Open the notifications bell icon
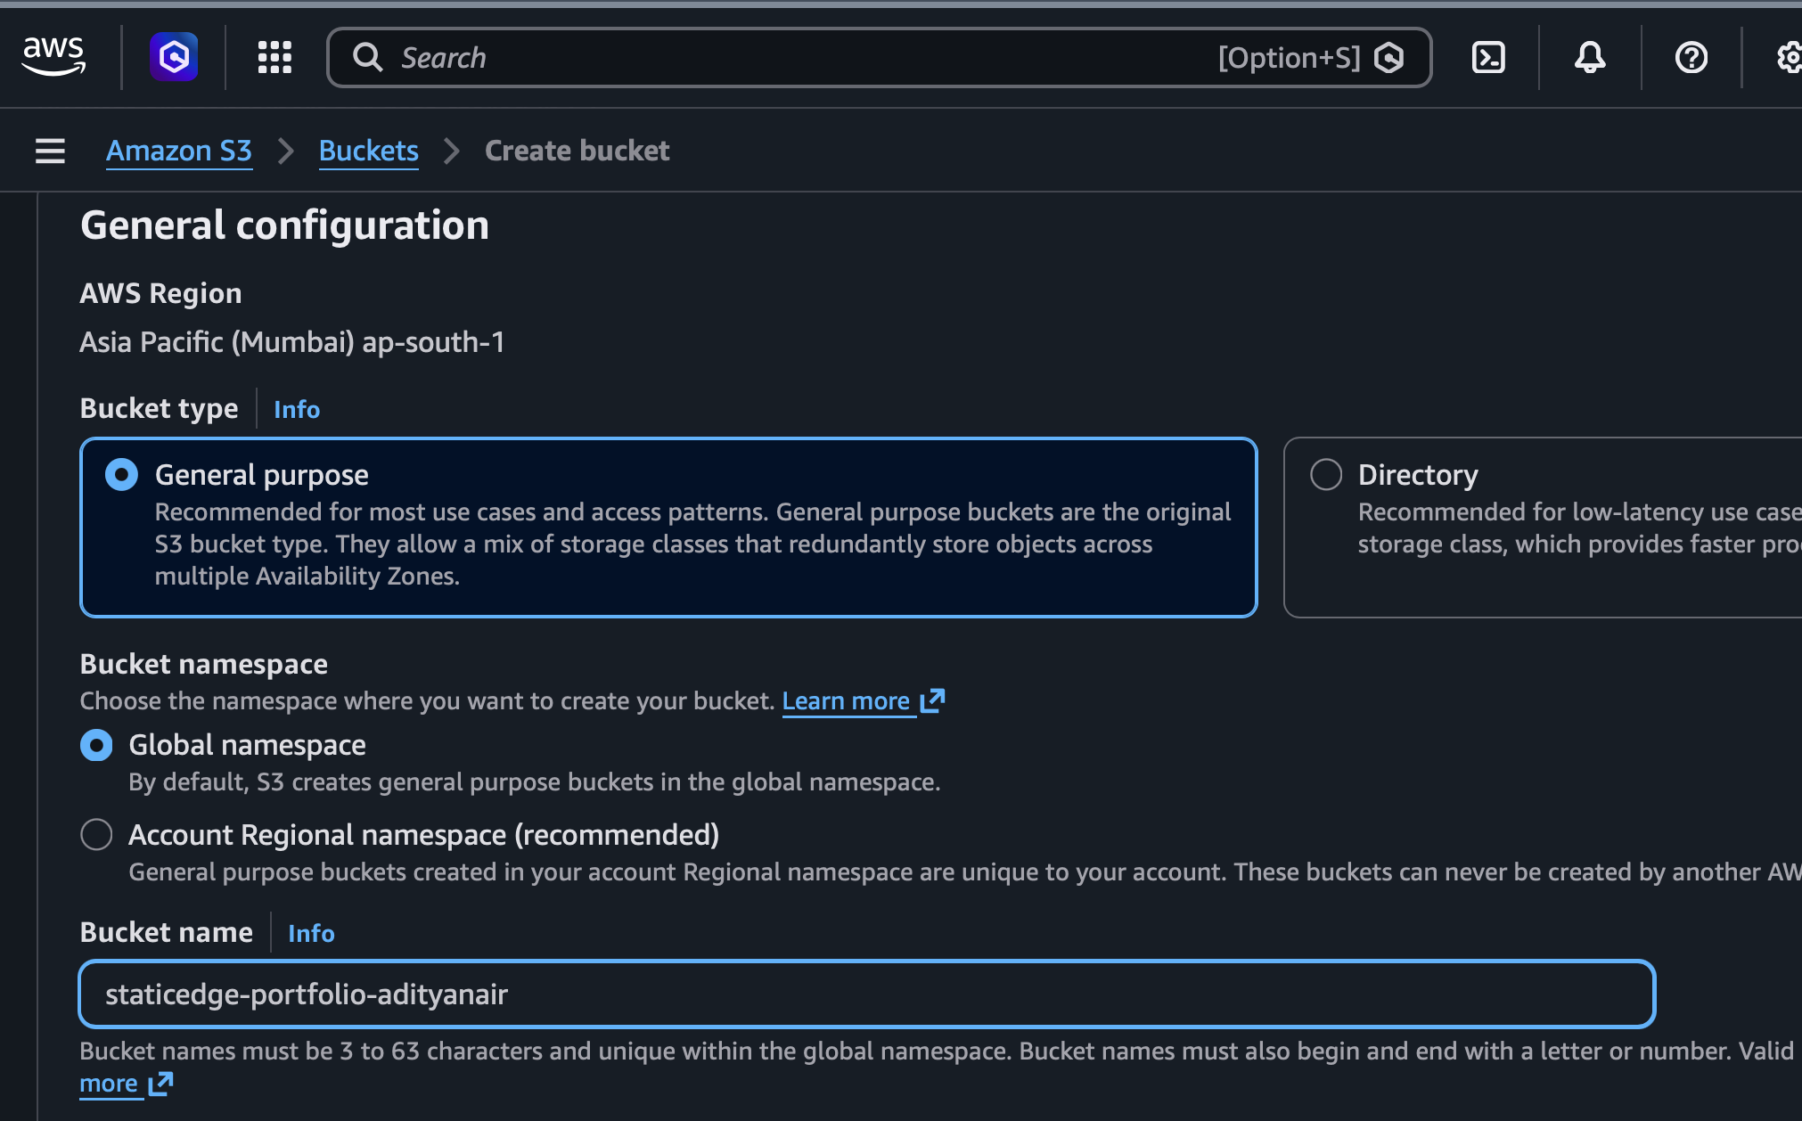The image size is (1802, 1121). coord(1590,58)
